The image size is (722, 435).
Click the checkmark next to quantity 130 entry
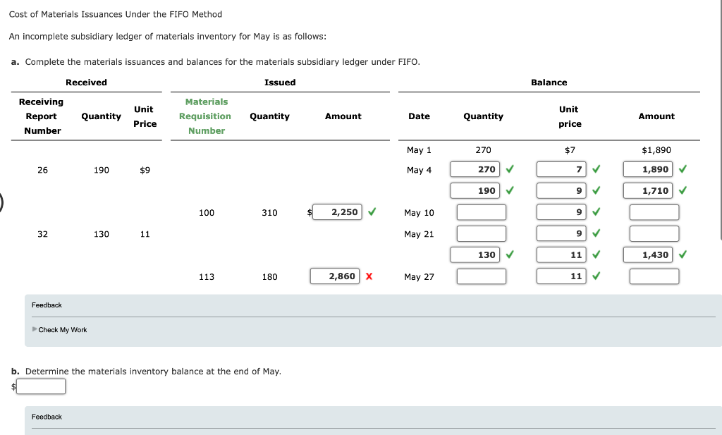pos(510,255)
